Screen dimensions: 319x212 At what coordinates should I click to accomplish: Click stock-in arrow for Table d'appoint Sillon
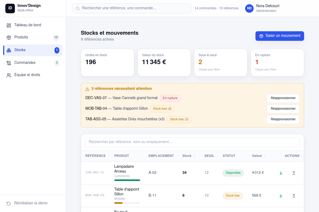281,196
